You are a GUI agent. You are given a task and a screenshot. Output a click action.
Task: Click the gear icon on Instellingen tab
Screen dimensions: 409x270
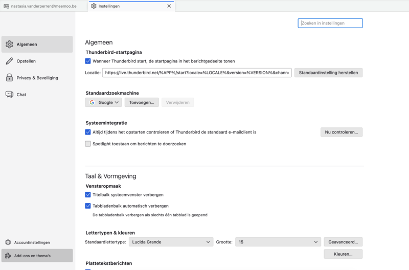coord(94,6)
